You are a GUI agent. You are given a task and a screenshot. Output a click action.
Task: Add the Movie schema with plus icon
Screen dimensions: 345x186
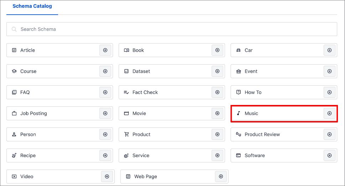217,113
